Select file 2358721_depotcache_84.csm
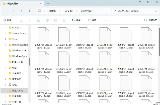160x105 pixels. [x=105, y=62]
